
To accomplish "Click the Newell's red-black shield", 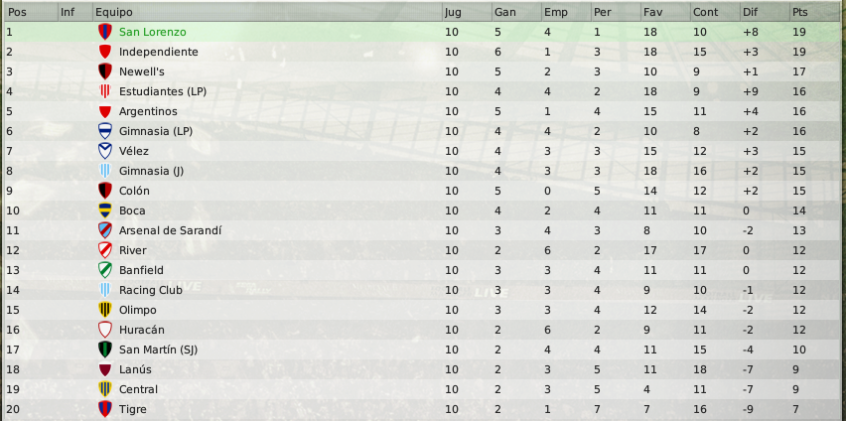I will [x=104, y=71].
